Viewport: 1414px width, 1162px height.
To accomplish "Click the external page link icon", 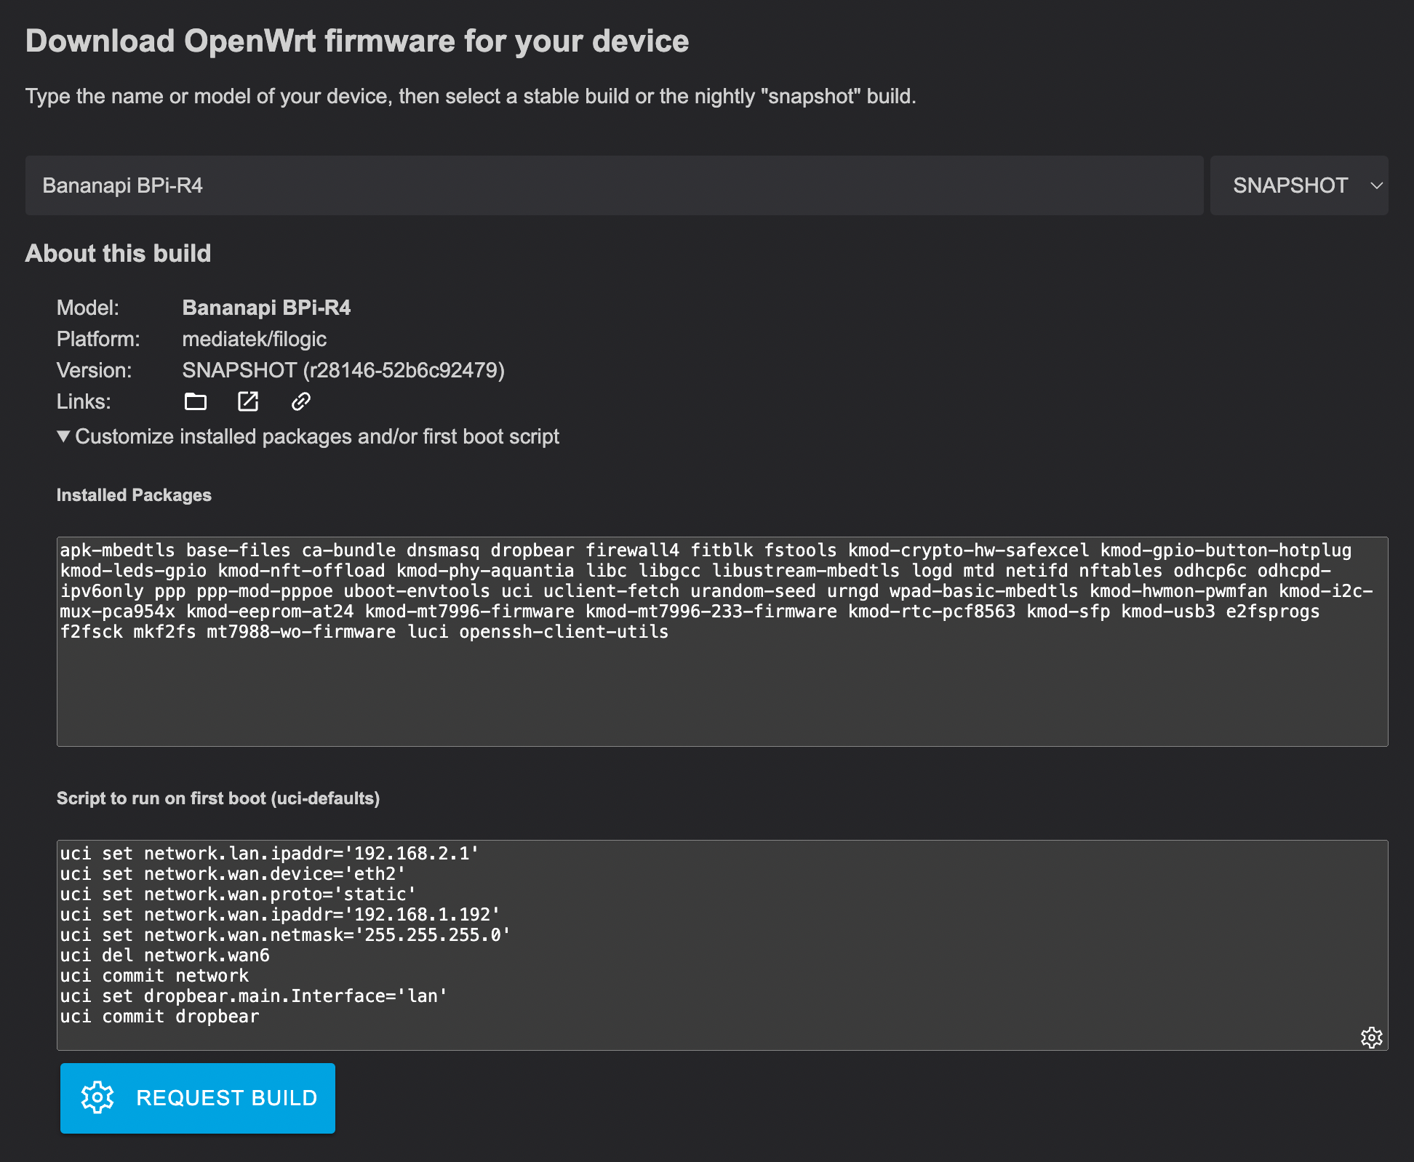I will [248, 401].
